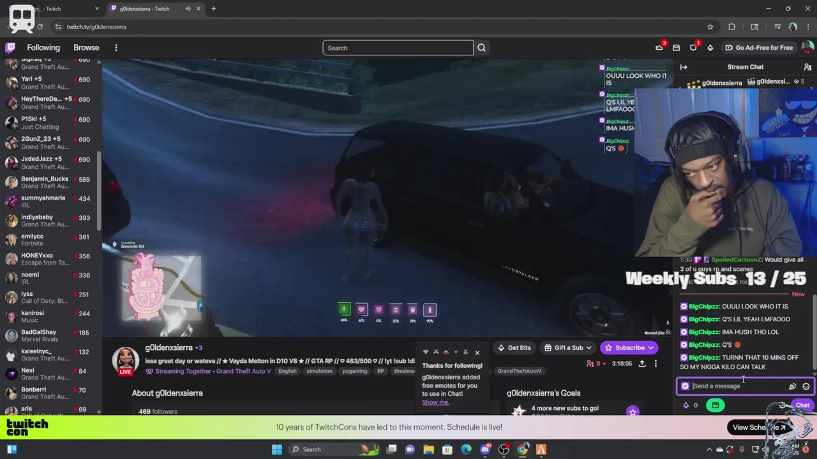
Task: Open HONEYxxo channel in sidebar
Action: click(50, 259)
